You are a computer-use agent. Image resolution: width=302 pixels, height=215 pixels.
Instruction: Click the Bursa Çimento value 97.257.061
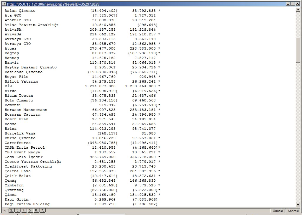144,138
